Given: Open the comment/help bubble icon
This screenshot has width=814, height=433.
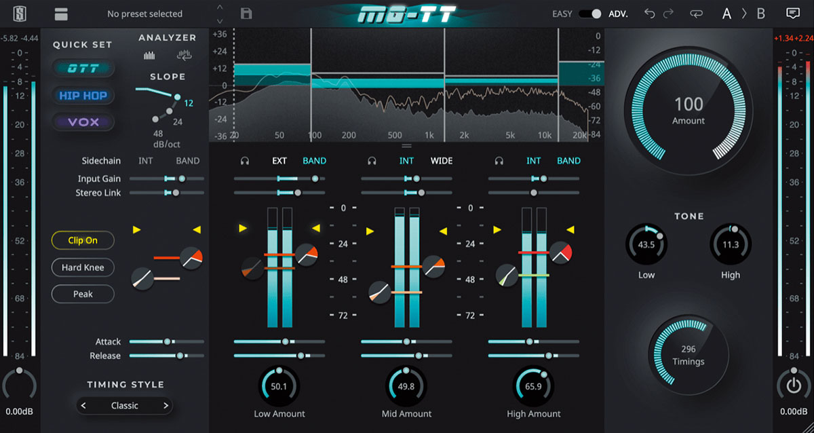Looking at the screenshot, I should pyautogui.click(x=792, y=14).
